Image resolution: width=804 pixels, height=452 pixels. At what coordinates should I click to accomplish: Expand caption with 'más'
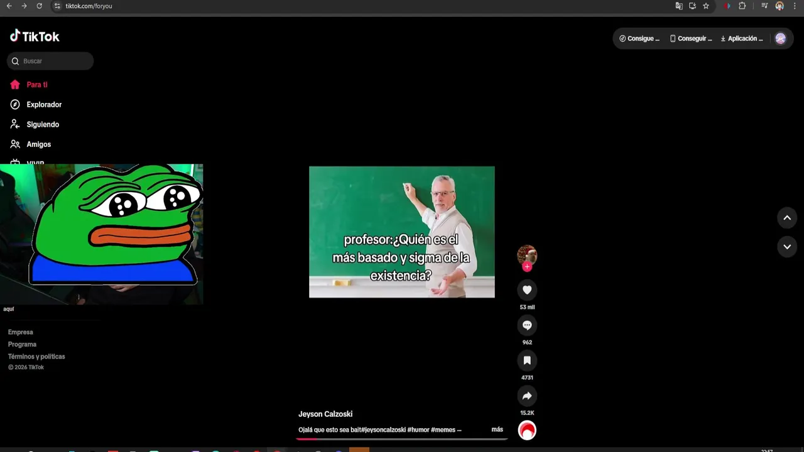pyautogui.click(x=497, y=429)
